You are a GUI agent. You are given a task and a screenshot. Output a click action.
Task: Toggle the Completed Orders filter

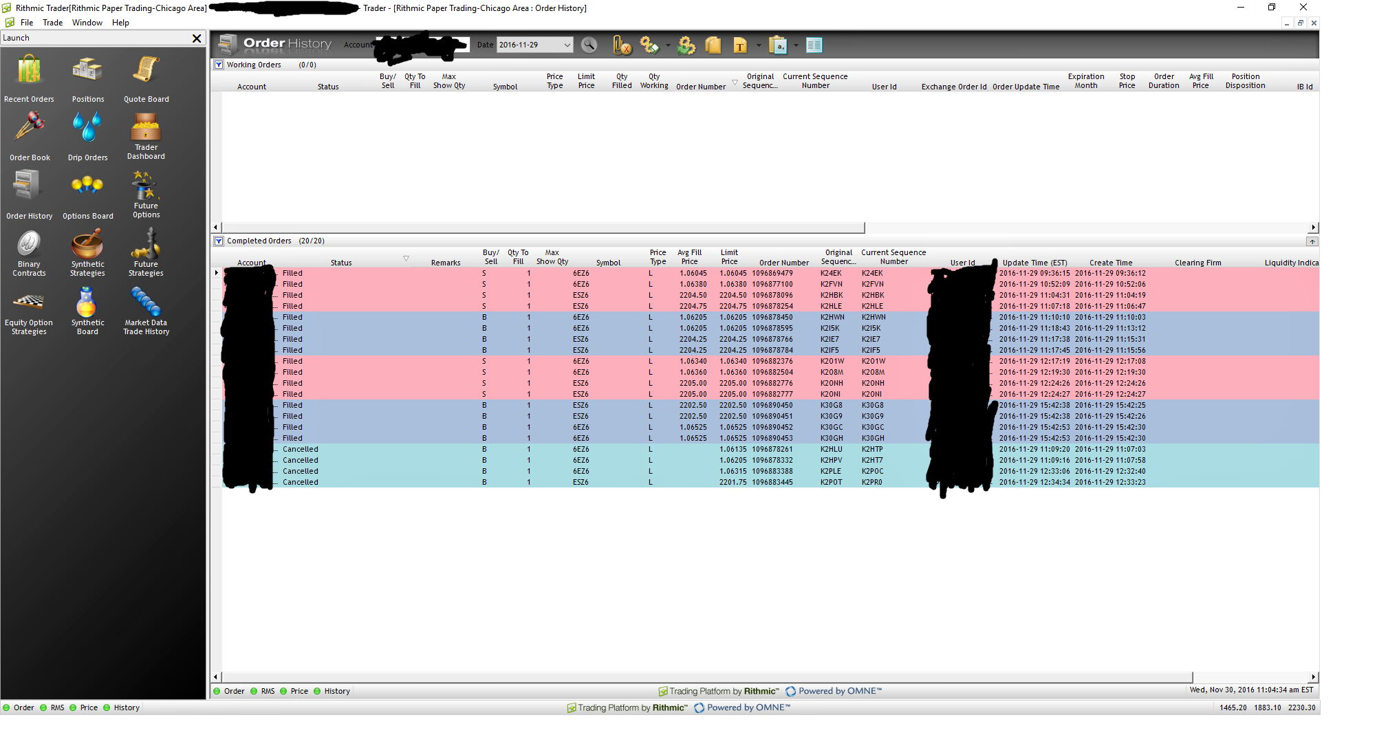[219, 241]
